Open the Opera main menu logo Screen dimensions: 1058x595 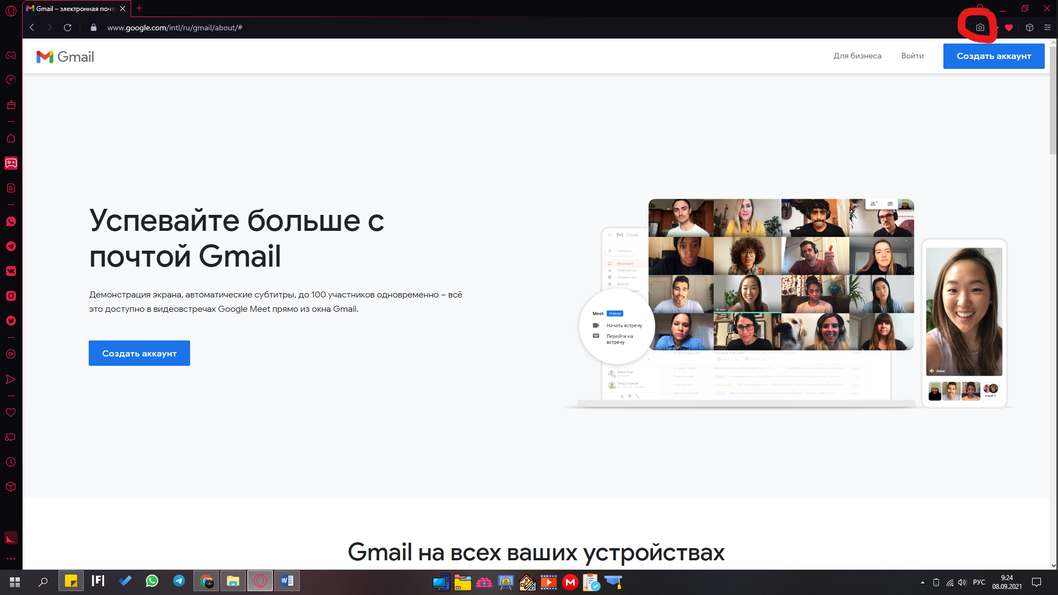tap(11, 11)
